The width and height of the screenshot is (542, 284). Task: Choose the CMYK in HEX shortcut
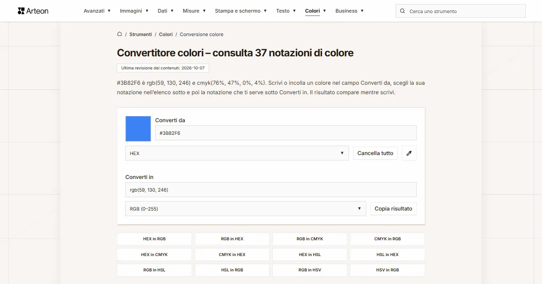(232, 255)
